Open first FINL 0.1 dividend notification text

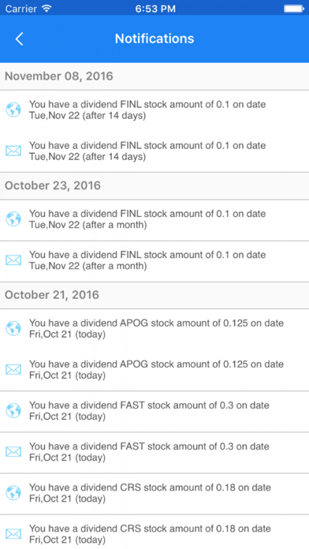coord(147,110)
